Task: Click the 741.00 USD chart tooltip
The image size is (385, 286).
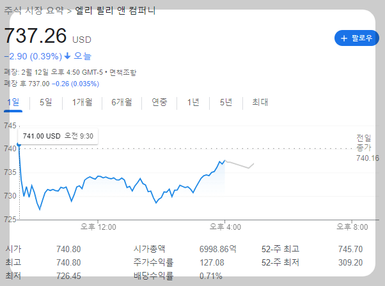Action: (x=58, y=136)
